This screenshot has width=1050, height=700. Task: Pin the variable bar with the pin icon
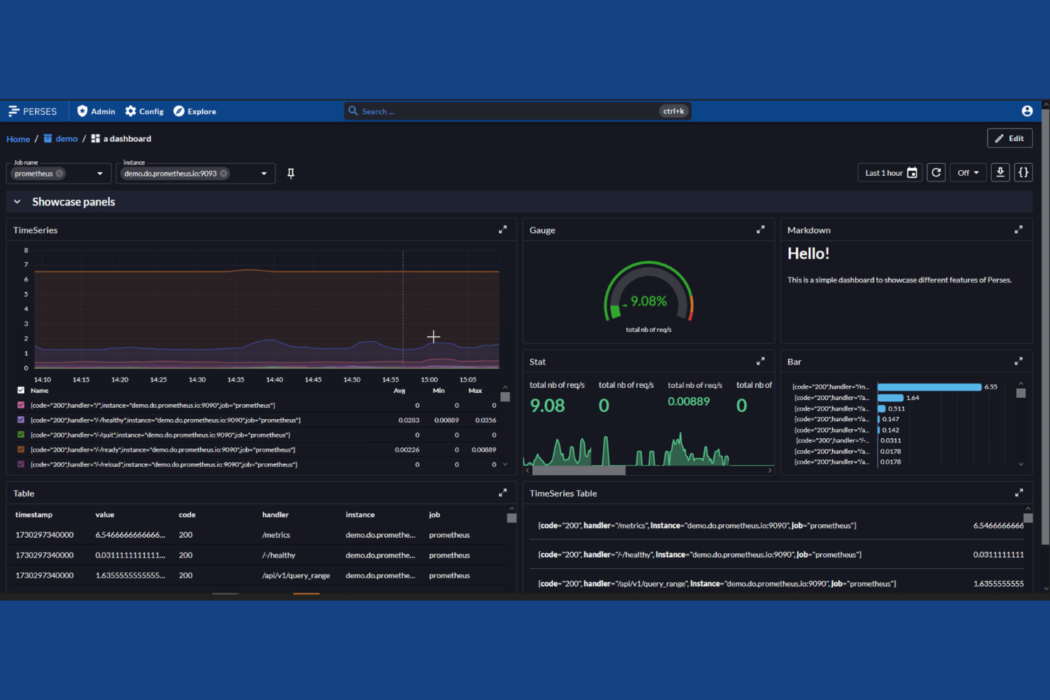point(291,173)
